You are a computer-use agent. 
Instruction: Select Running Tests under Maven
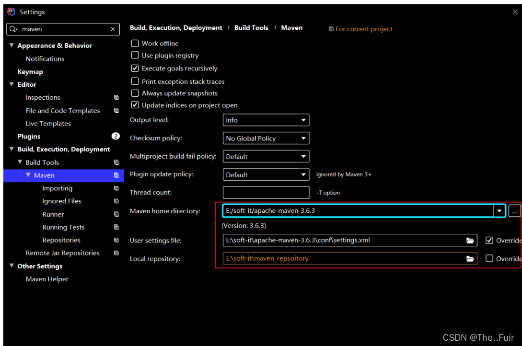coord(63,227)
